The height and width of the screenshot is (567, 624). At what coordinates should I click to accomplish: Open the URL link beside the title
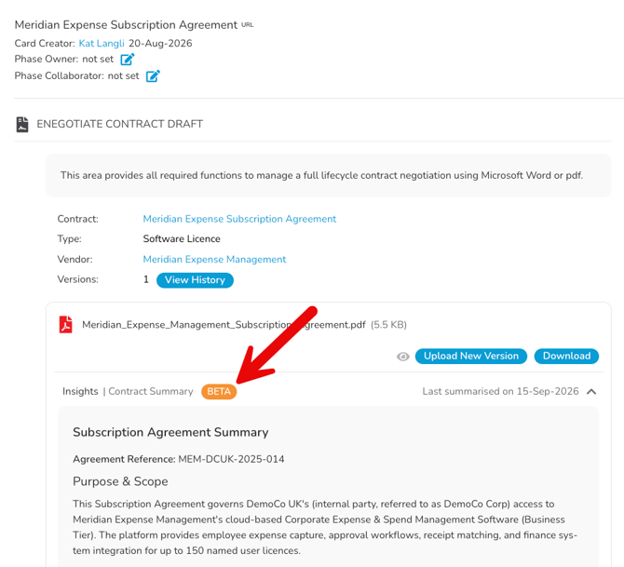click(x=247, y=24)
